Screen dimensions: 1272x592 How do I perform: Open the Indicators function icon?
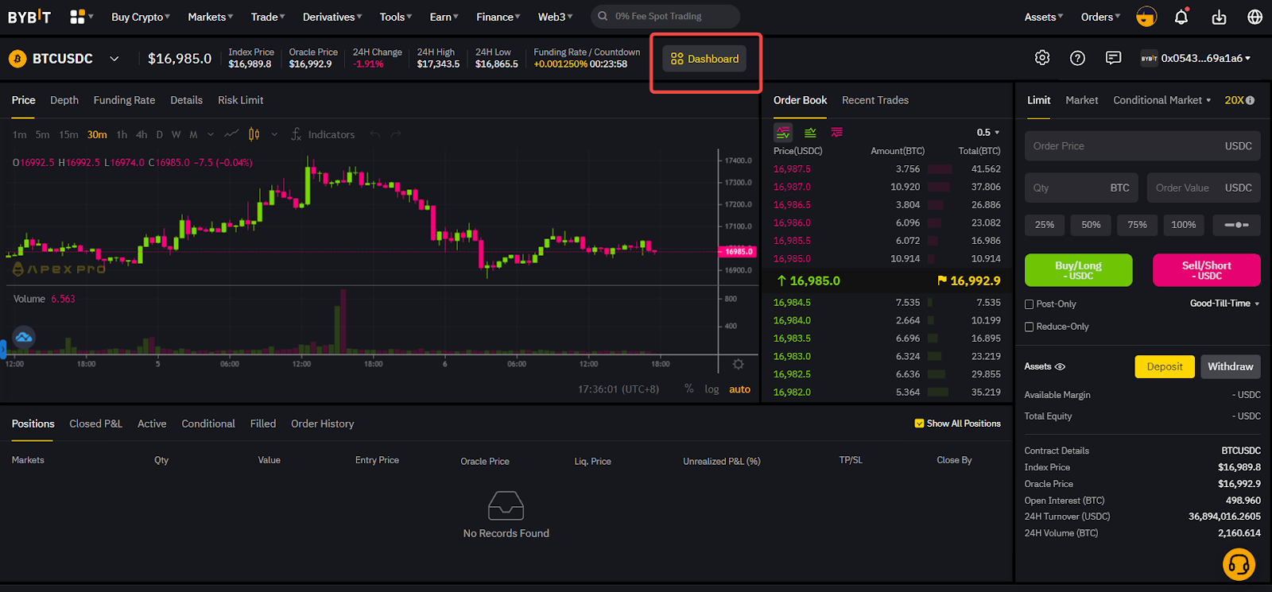(296, 134)
